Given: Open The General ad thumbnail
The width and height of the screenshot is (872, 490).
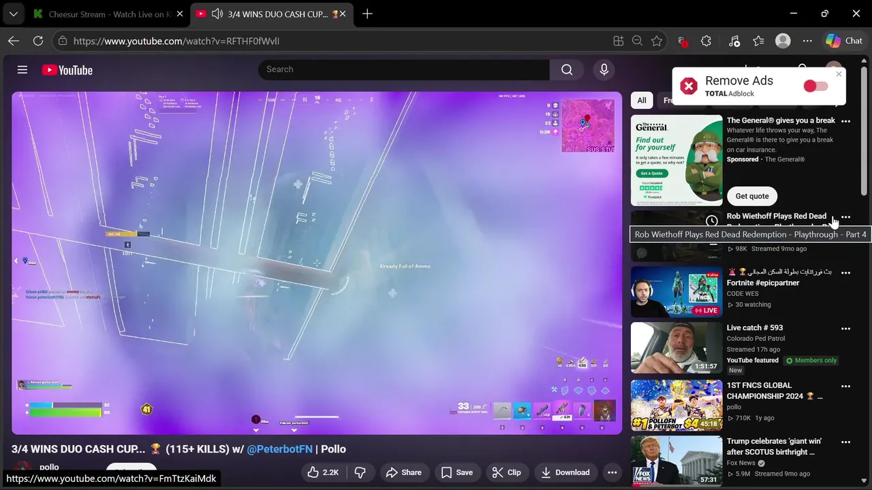Looking at the screenshot, I should [676, 160].
